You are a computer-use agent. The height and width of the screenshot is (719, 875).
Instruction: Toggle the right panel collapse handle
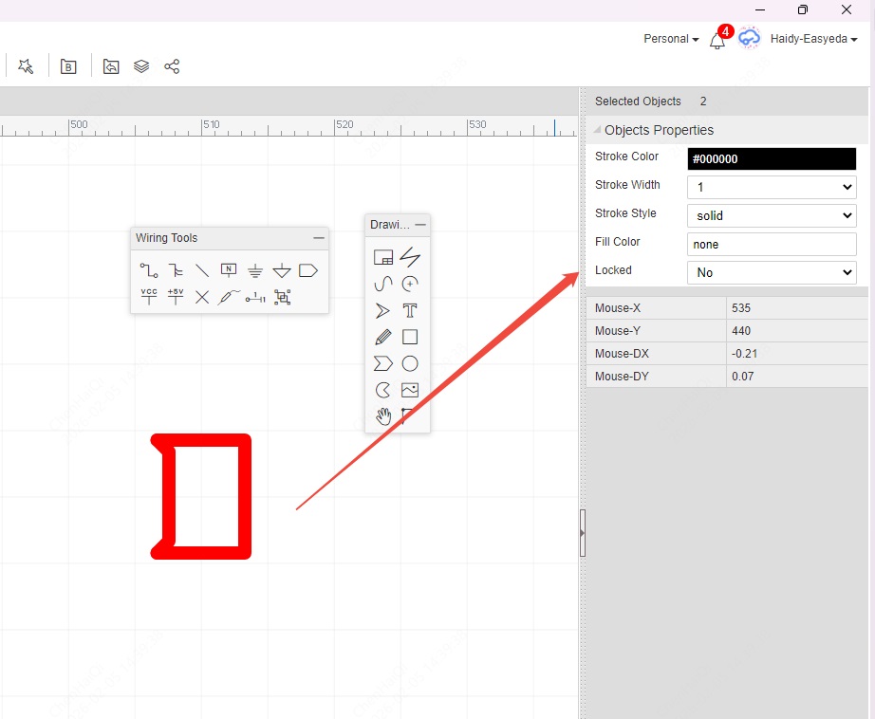point(583,533)
